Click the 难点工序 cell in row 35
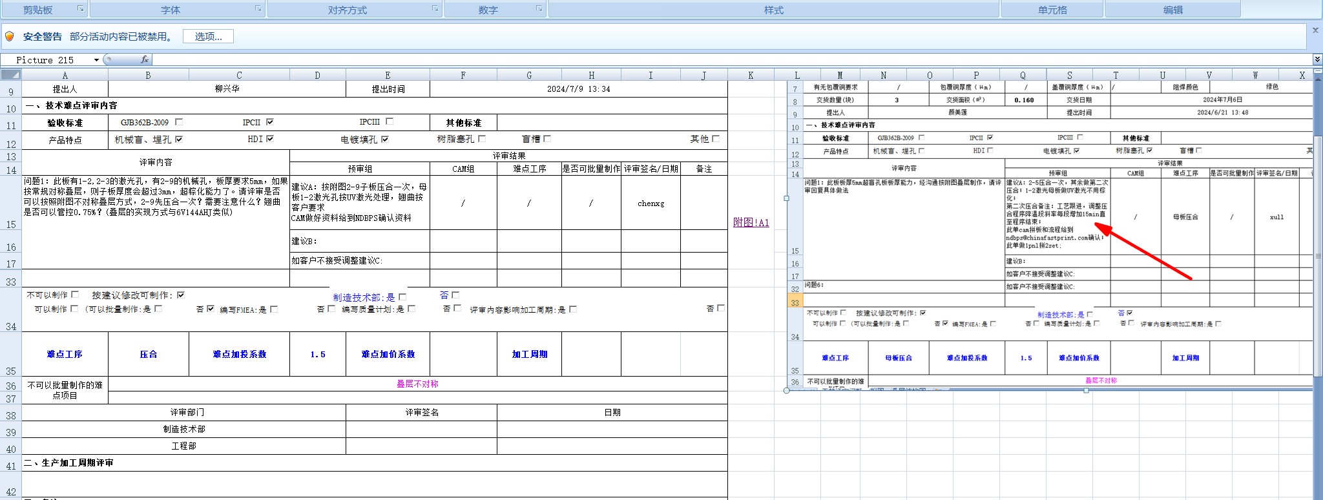1323x500 pixels. (65, 354)
